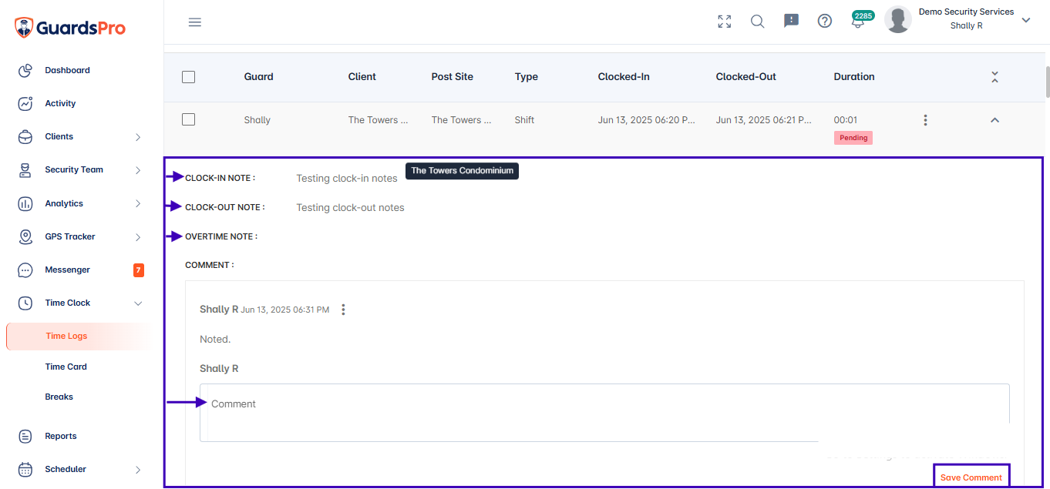Viewport: 1050px width, 489px height.
Task: Click the user profile avatar
Action: click(x=898, y=20)
